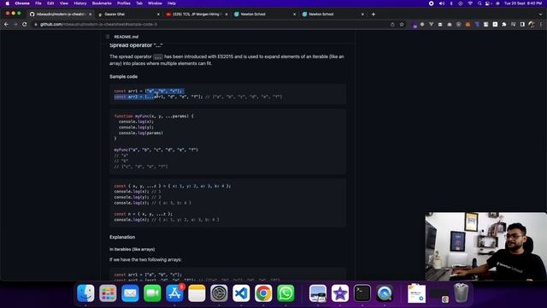
Task: Open the Apple menu
Action: point(8,3)
